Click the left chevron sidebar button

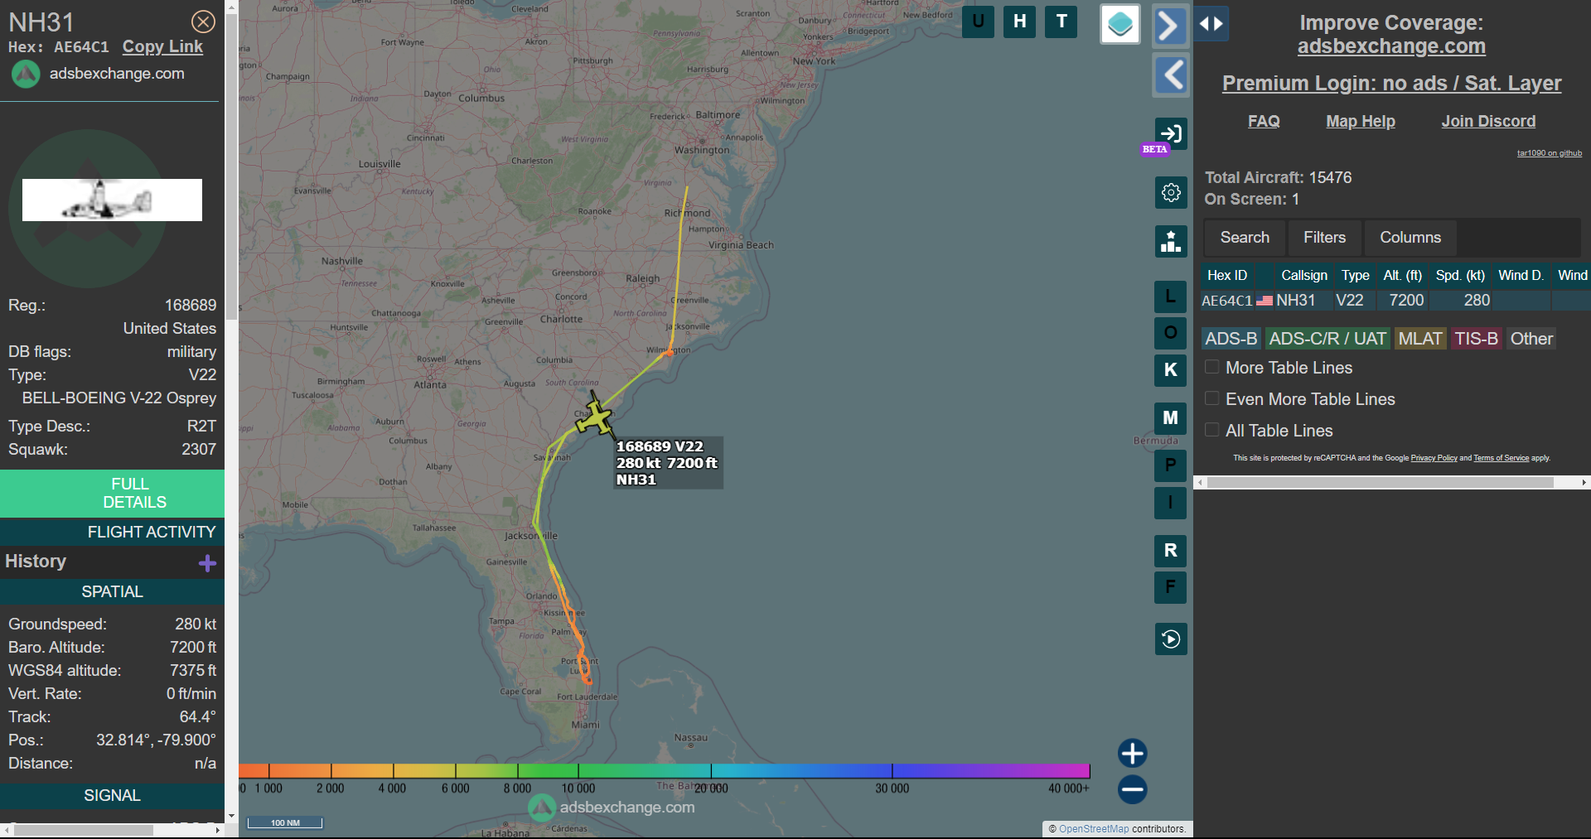pyautogui.click(x=1170, y=75)
